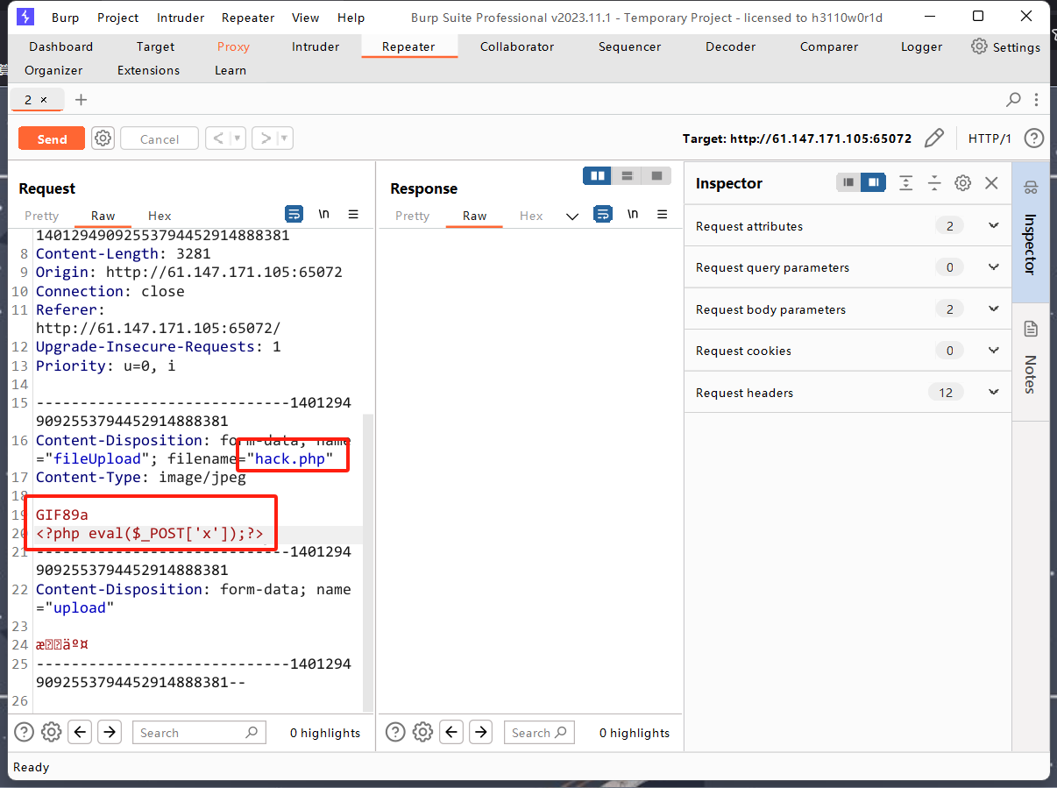Click the Request editor vertical scrollbar
This screenshot has height=788, width=1057.
[368, 561]
